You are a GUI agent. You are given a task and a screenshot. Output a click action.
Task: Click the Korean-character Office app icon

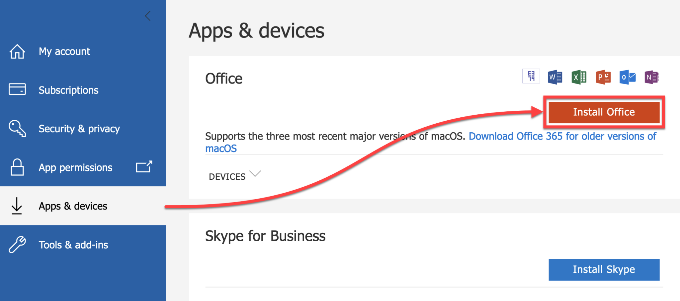coord(531,76)
